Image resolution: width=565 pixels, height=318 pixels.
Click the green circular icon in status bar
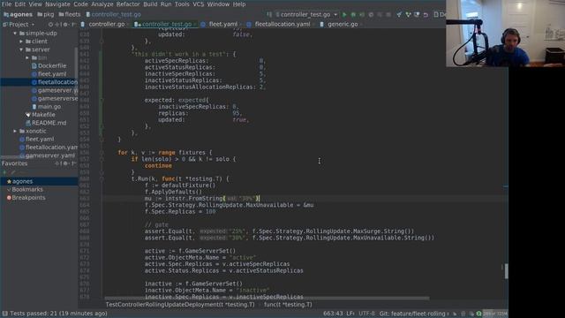[478, 314]
